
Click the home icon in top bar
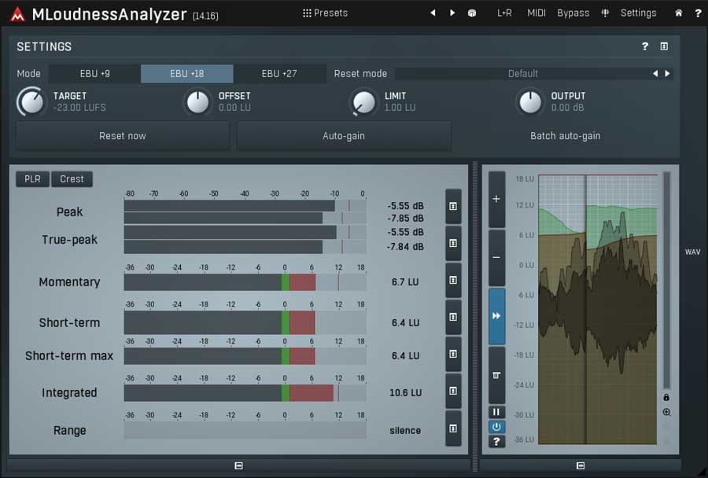(x=679, y=13)
